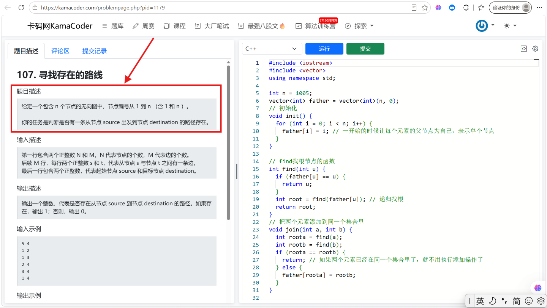Click the code bracket icon above the editor
This screenshot has height=308, width=547.
tap(524, 48)
